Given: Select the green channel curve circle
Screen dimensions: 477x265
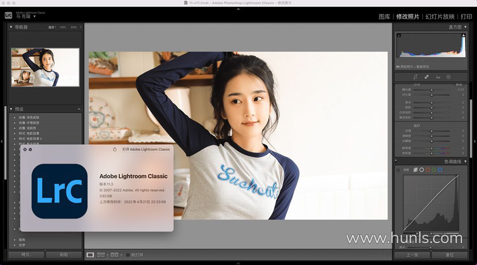Looking at the screenshot, I should pyautogui.click(x=434, y=170).
